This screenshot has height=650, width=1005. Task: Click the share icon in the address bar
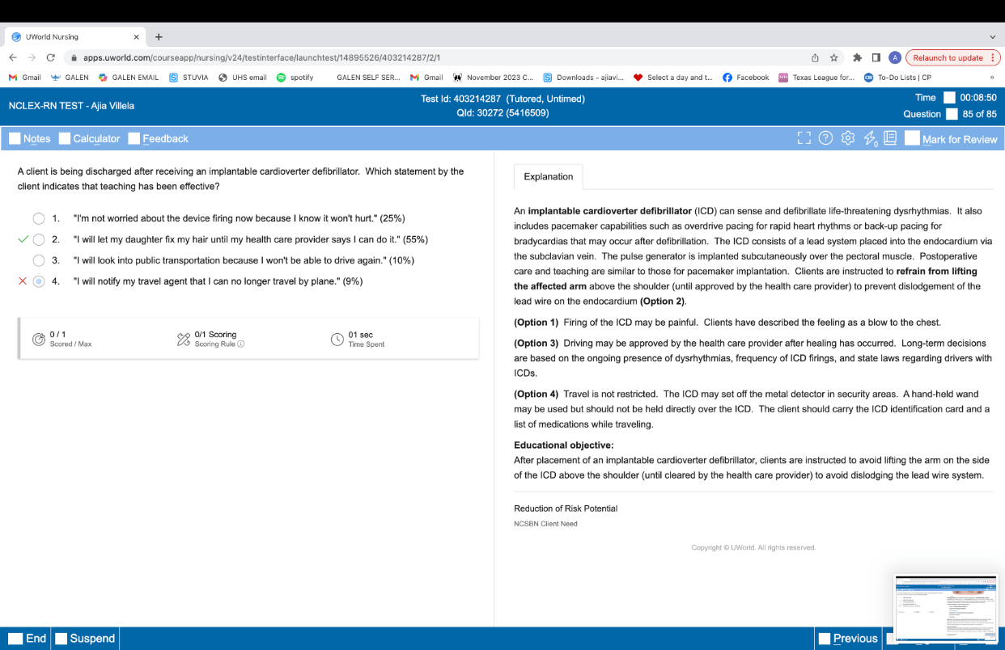tap(815, 57)
